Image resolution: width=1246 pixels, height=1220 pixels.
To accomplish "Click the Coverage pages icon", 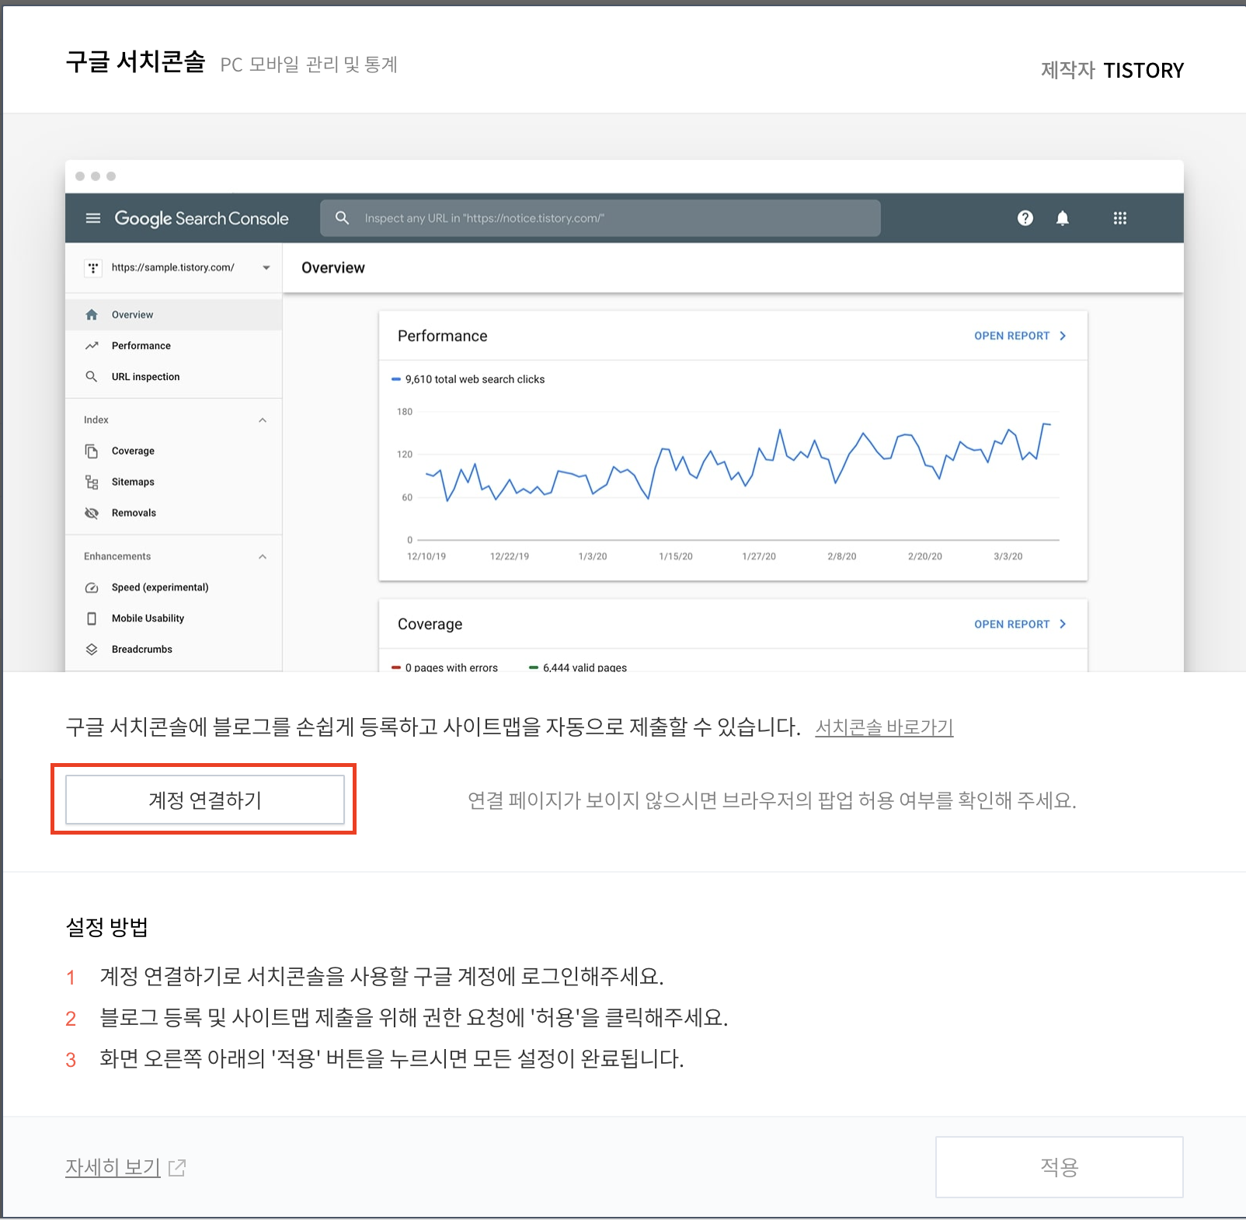I will [92, 451].
